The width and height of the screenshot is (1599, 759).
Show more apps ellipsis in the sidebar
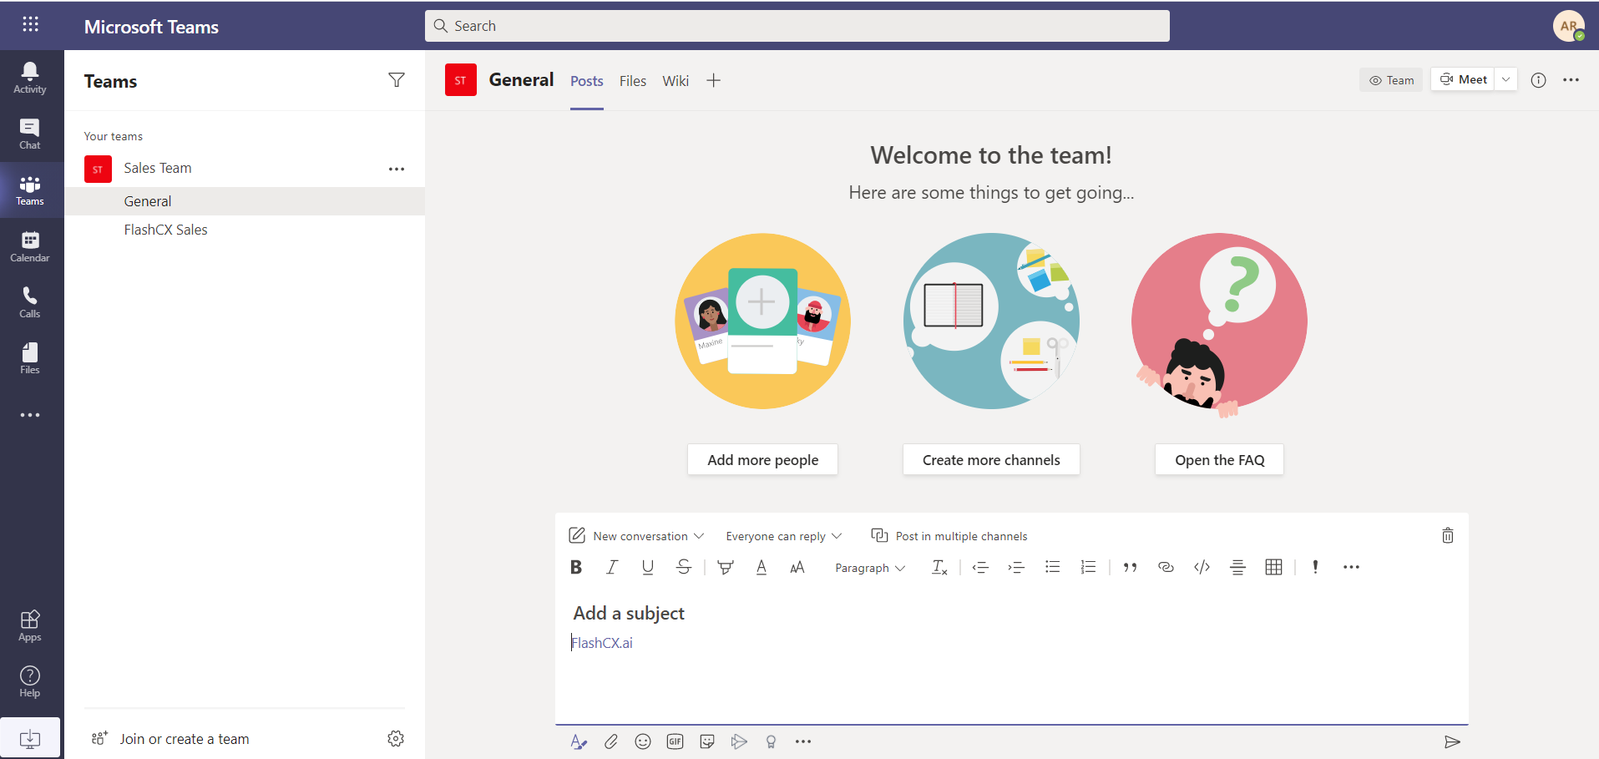point(30,415)
